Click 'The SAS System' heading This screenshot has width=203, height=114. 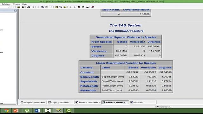[x=126, y=25]
